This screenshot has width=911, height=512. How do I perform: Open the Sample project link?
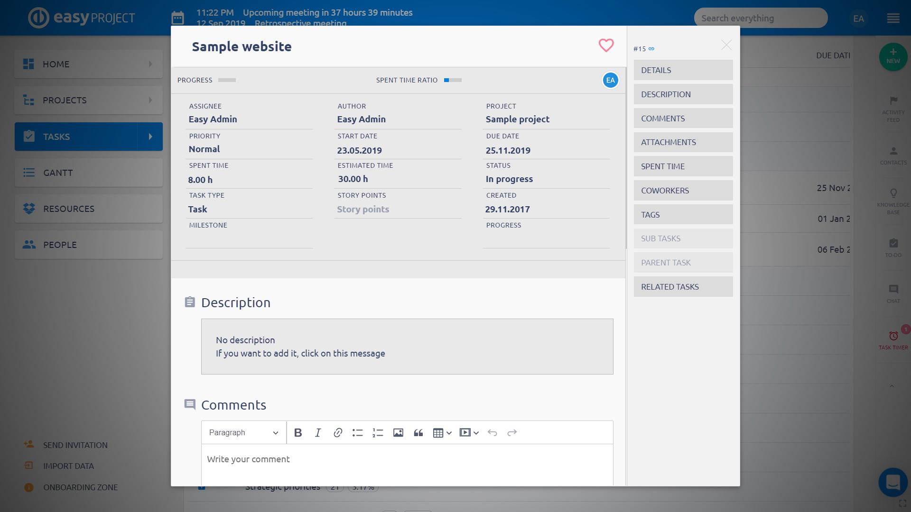point(517,119)
